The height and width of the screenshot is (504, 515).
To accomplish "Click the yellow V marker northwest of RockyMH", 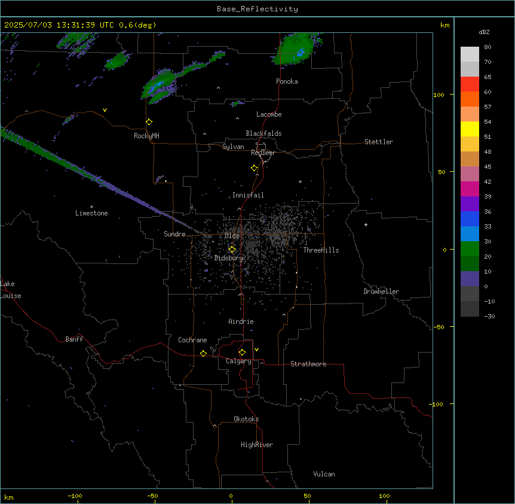I will pyautogui.click(x=105, y=110).
